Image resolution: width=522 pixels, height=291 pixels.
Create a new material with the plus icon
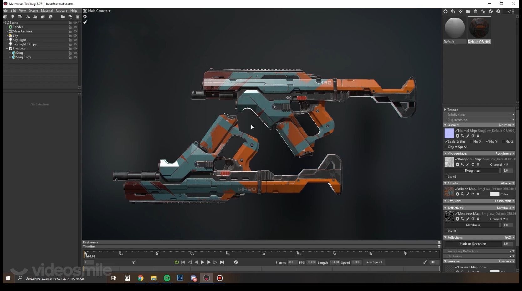tap(445, 11)
